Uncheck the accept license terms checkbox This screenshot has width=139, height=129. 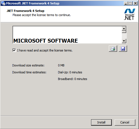[x=14, y=50]
